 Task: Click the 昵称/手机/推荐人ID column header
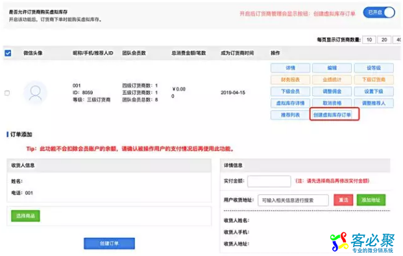tap(93, 53)
